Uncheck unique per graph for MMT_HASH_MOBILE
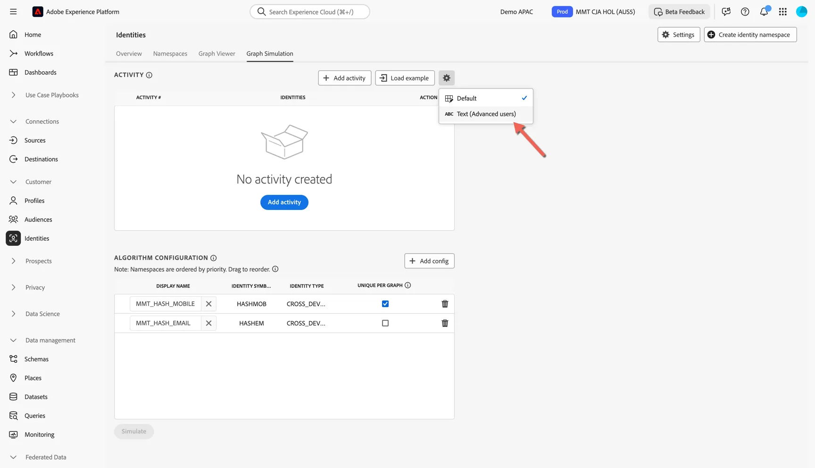The image size is (815, 468). (385, 304)
